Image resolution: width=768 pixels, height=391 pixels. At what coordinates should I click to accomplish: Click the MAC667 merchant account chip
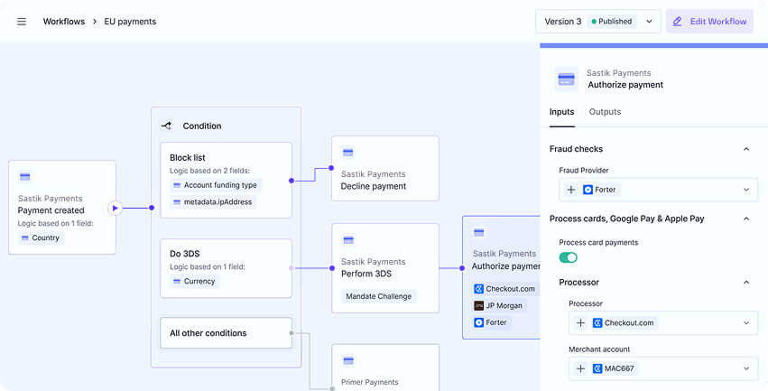tap(614, 368)
